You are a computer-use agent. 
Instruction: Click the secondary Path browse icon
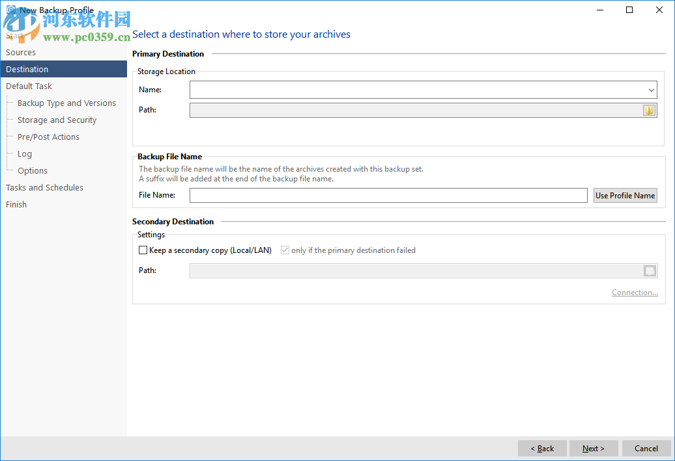tap(650, 271)
